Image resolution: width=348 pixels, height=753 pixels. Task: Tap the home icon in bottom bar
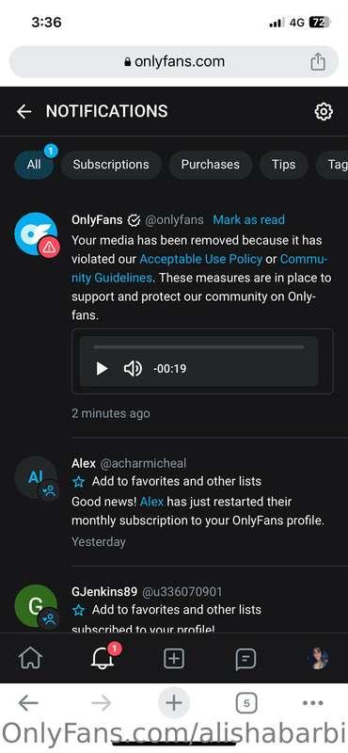coord(30,659)
